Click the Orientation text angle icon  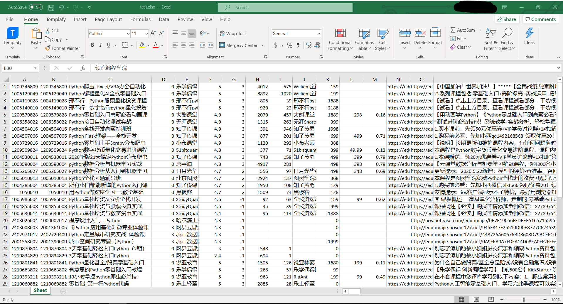pyautogui.click(x=203, y=33)
